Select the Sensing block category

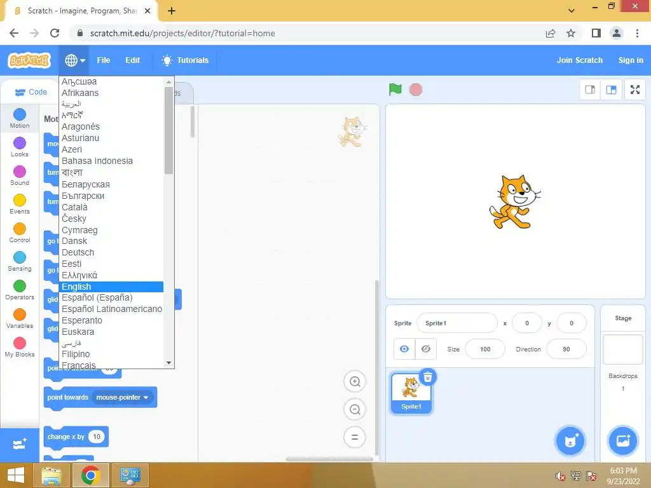(x=20, y=262)
